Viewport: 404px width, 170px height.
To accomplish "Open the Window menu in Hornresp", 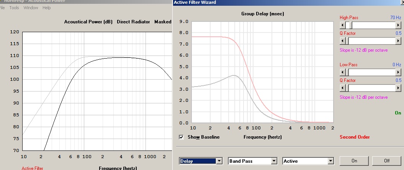I will 31,8.
